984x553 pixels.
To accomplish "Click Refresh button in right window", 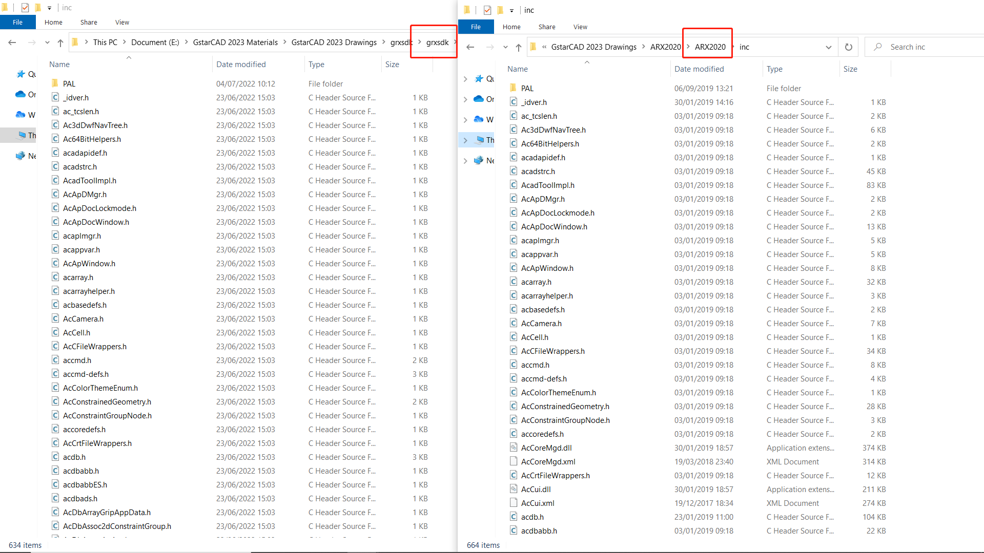I will tap(849, 47).
